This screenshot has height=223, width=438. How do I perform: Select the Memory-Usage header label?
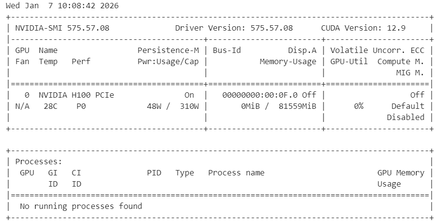pos(288,61)
